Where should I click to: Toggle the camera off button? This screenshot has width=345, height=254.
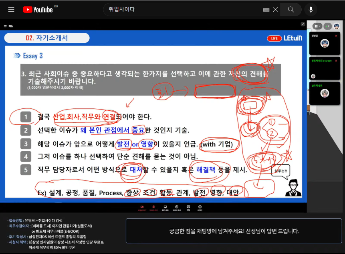click(142, 207)
